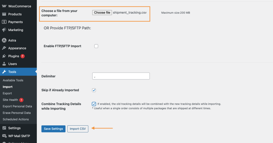273x143 pixels.
Task: Click the Choose file button
Action: 102,13
